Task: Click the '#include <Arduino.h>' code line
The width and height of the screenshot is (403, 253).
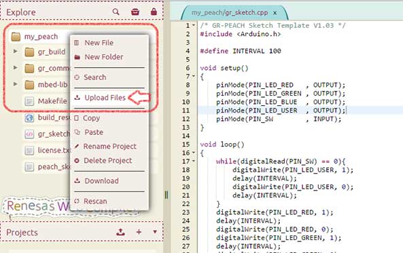Action: coord(241,34)
